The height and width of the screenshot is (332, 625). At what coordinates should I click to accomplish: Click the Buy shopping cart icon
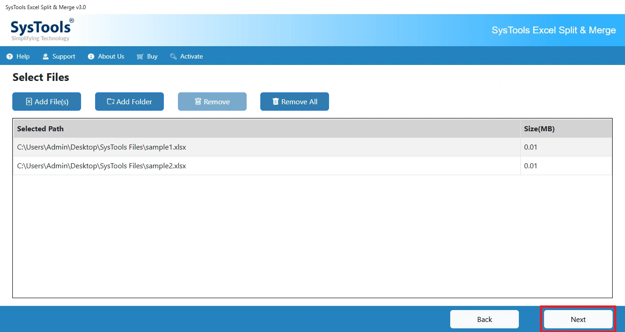pyautogui.click(x=140, y=57)
